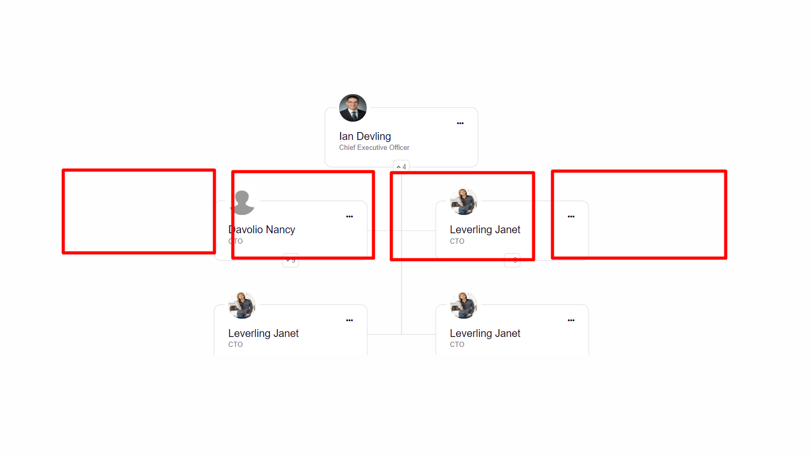
Task: Click Ian Devling's profile photo
Action: [x=353, y=107]
